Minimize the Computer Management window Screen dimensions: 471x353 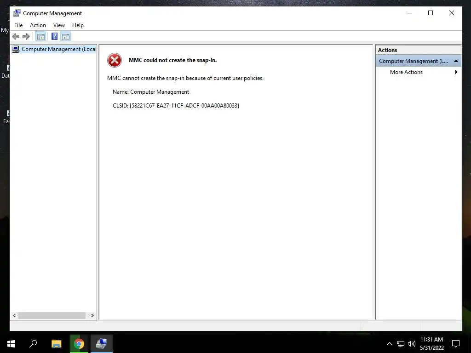pos(410,13)
